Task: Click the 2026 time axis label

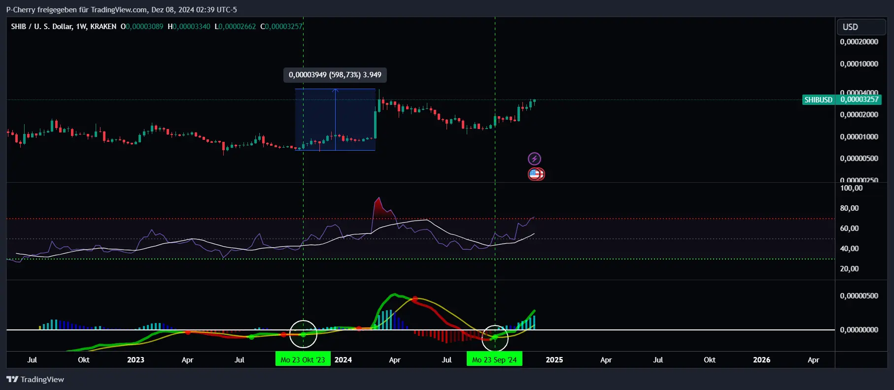Action: (761, 359)
